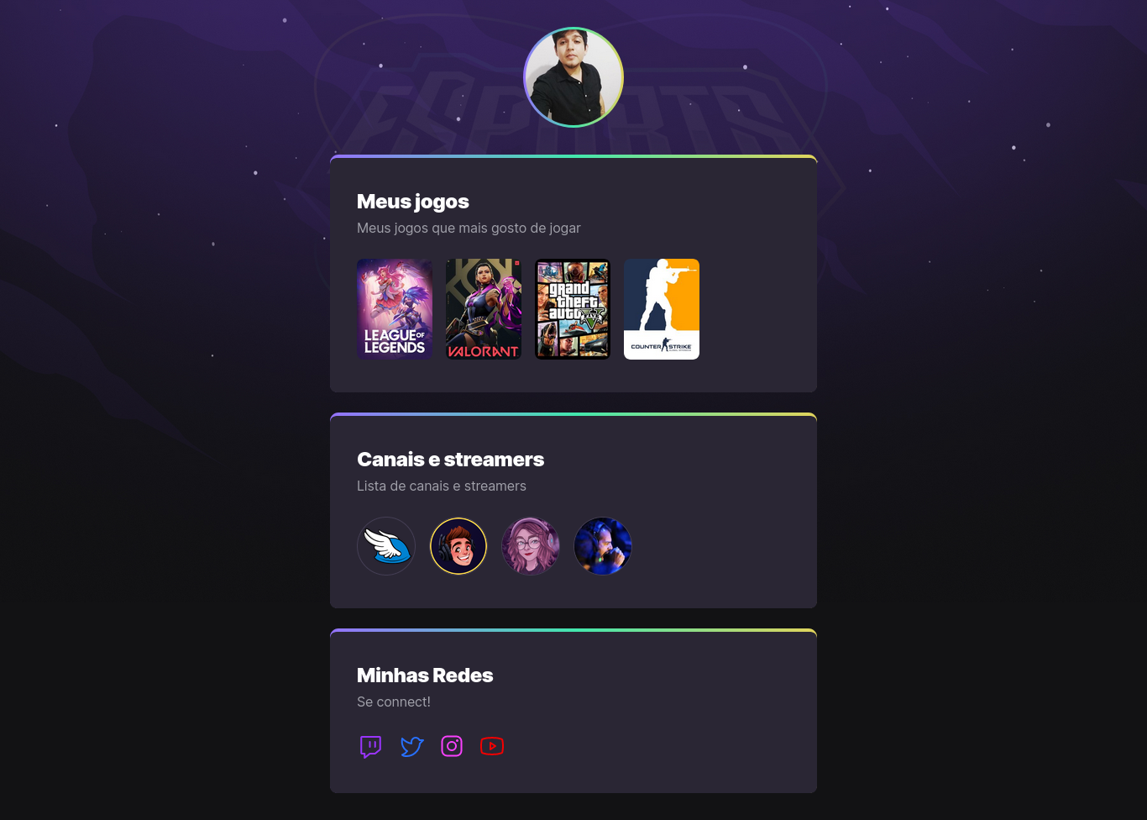Image resolution: width=1147 pixels, height=820 pixels.
Task: Pick the Counter-Strike game cover
Action: [662, 309]
